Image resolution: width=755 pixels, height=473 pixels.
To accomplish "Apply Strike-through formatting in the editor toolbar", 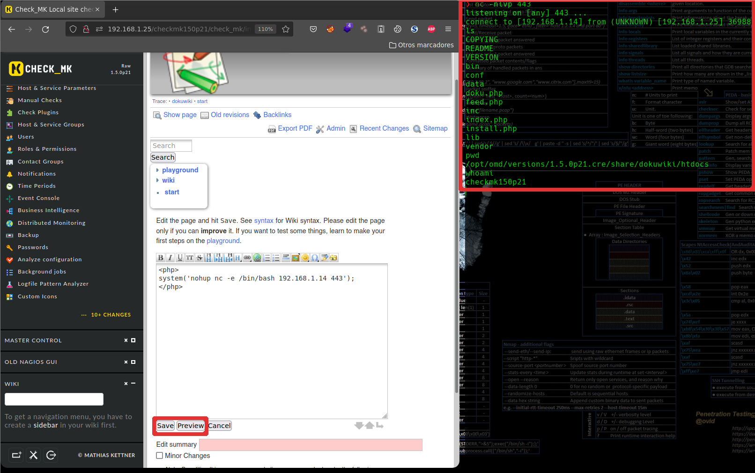I will (x=200, y=258).
